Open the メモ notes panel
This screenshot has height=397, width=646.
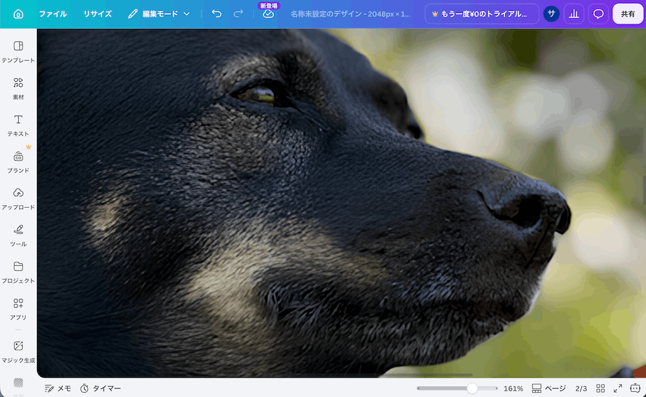pyautogui.click(x=57, y=389)
